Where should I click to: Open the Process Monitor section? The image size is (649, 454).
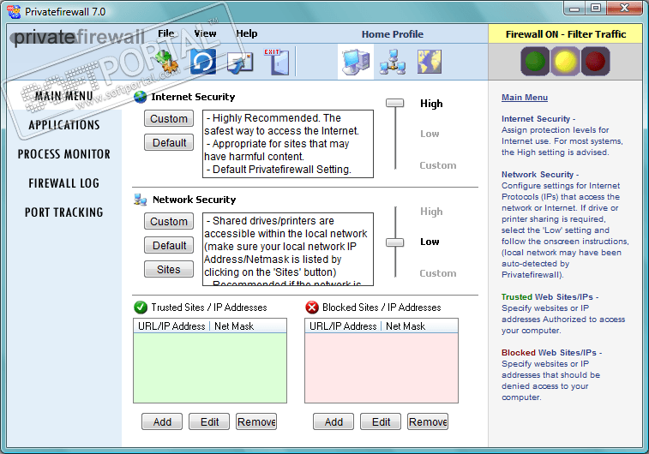point(64,154)
